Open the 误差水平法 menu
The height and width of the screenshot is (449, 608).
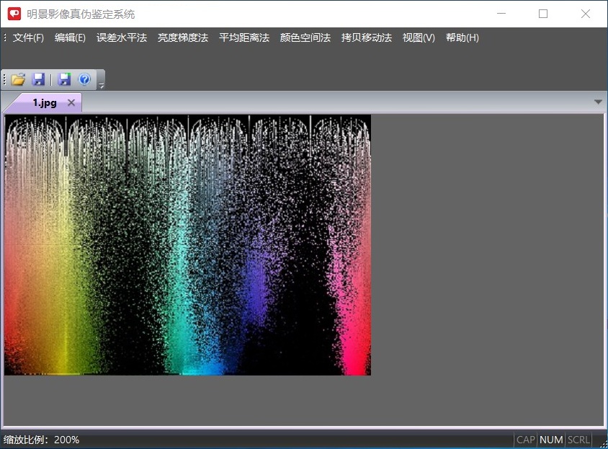(122, 37)
